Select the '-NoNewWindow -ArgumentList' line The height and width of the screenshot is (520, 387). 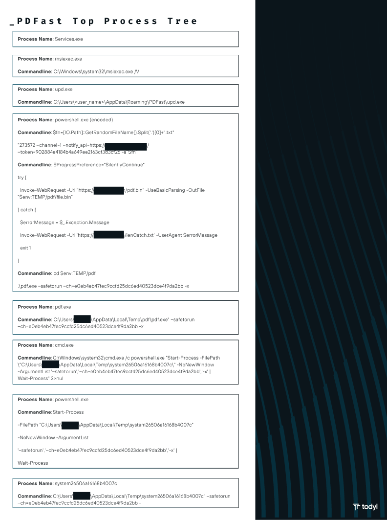53,437
